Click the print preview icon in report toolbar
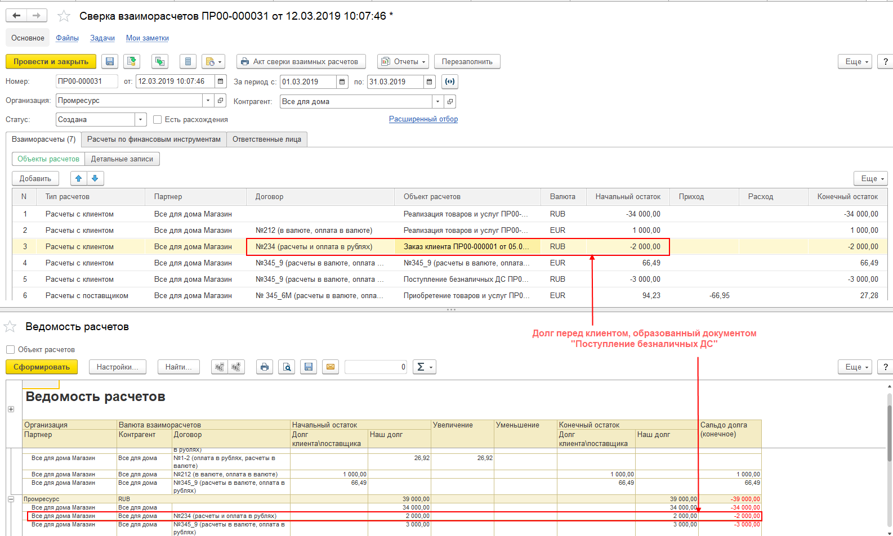This screenshot has height=536, width=893. tap(287, 367)
